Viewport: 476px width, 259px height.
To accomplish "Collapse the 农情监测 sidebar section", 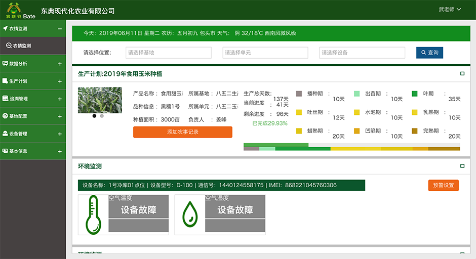I will [60, 29].
